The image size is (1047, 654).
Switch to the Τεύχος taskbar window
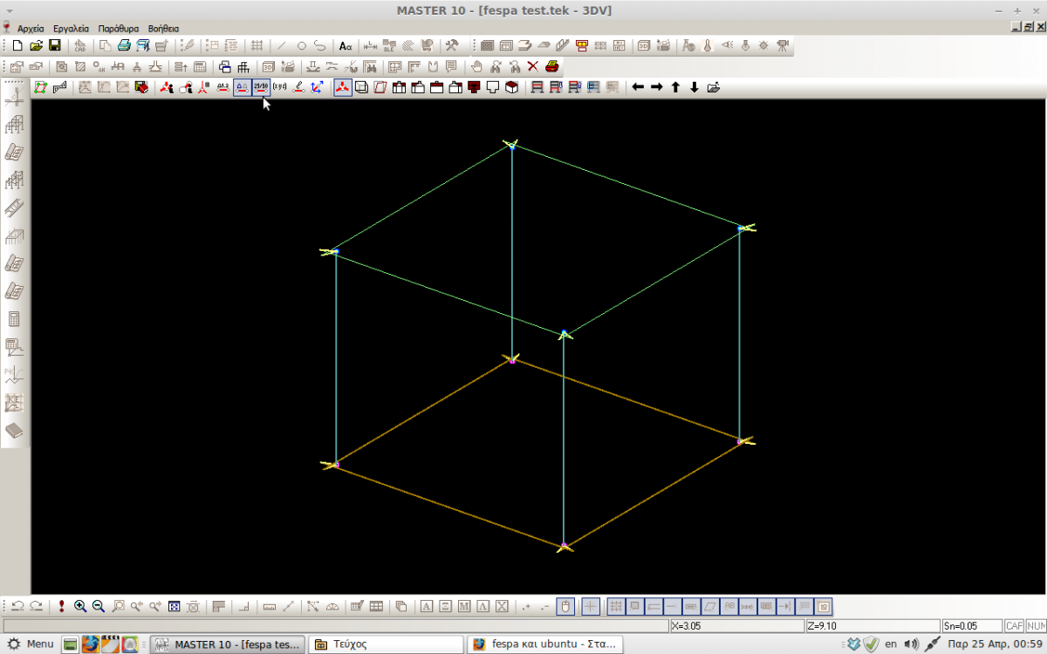tap(386, 644)
